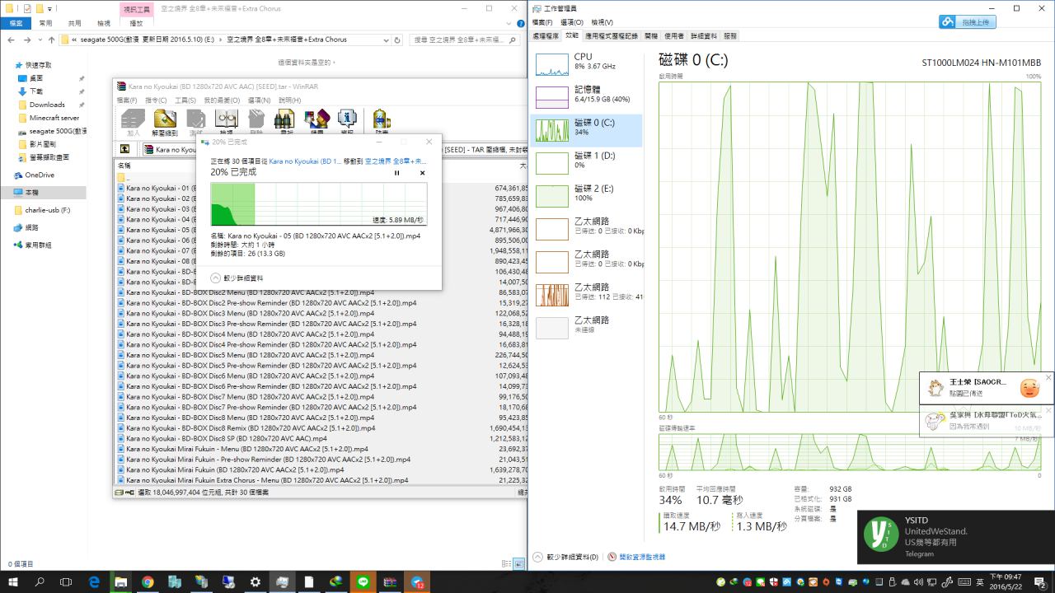1055x593 pixels.
Task: Collapse details (較少詳細資料) in the move dialog
Action: pos(237,278)
